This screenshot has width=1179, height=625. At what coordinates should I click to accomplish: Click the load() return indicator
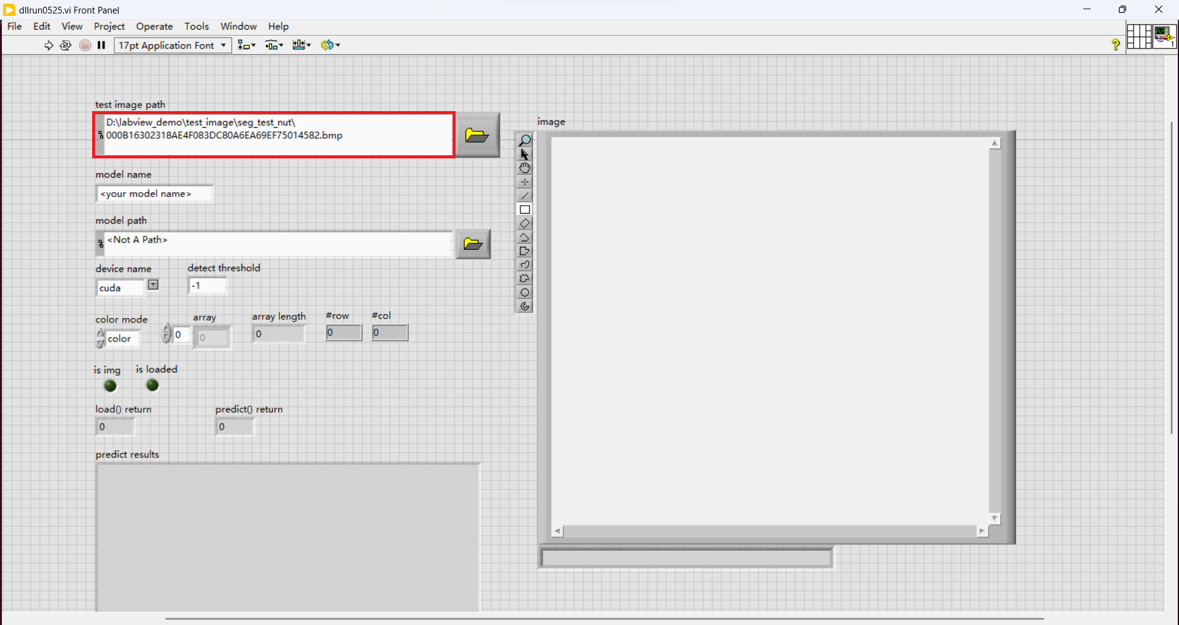click(x=115, y=427)
